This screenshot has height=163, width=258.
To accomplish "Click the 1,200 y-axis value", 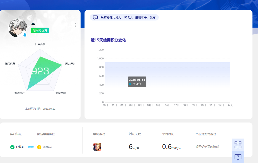I will point(100,50).
